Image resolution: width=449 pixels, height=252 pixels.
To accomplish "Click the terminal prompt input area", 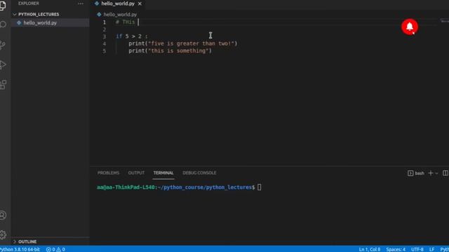I will (x=259, y=187).
